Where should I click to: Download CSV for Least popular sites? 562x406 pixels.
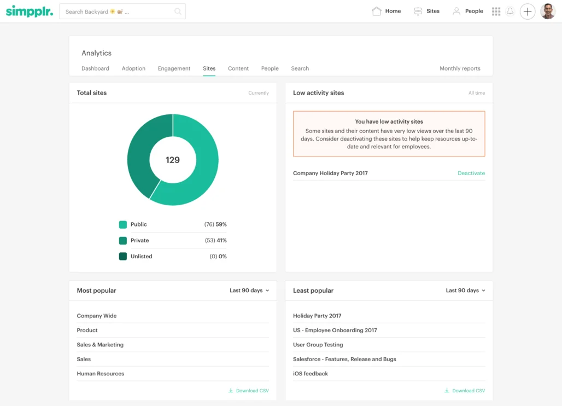click(465, 391)
